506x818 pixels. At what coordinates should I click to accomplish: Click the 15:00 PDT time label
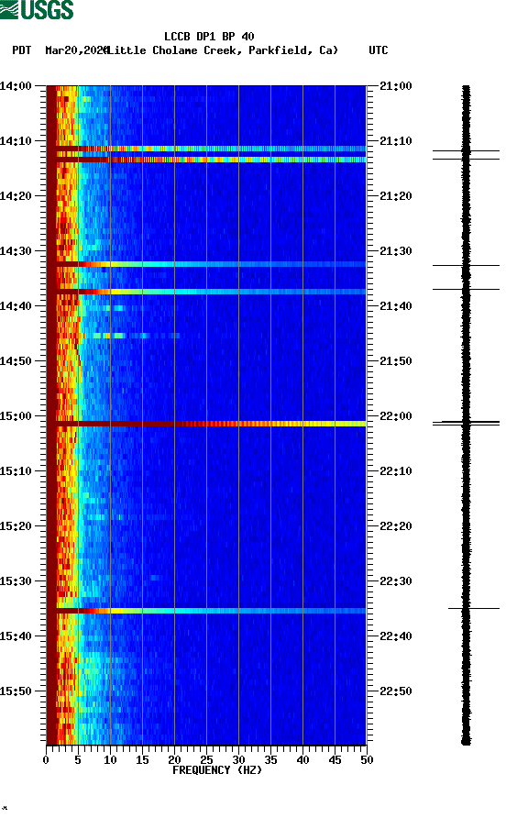point(16,416)
